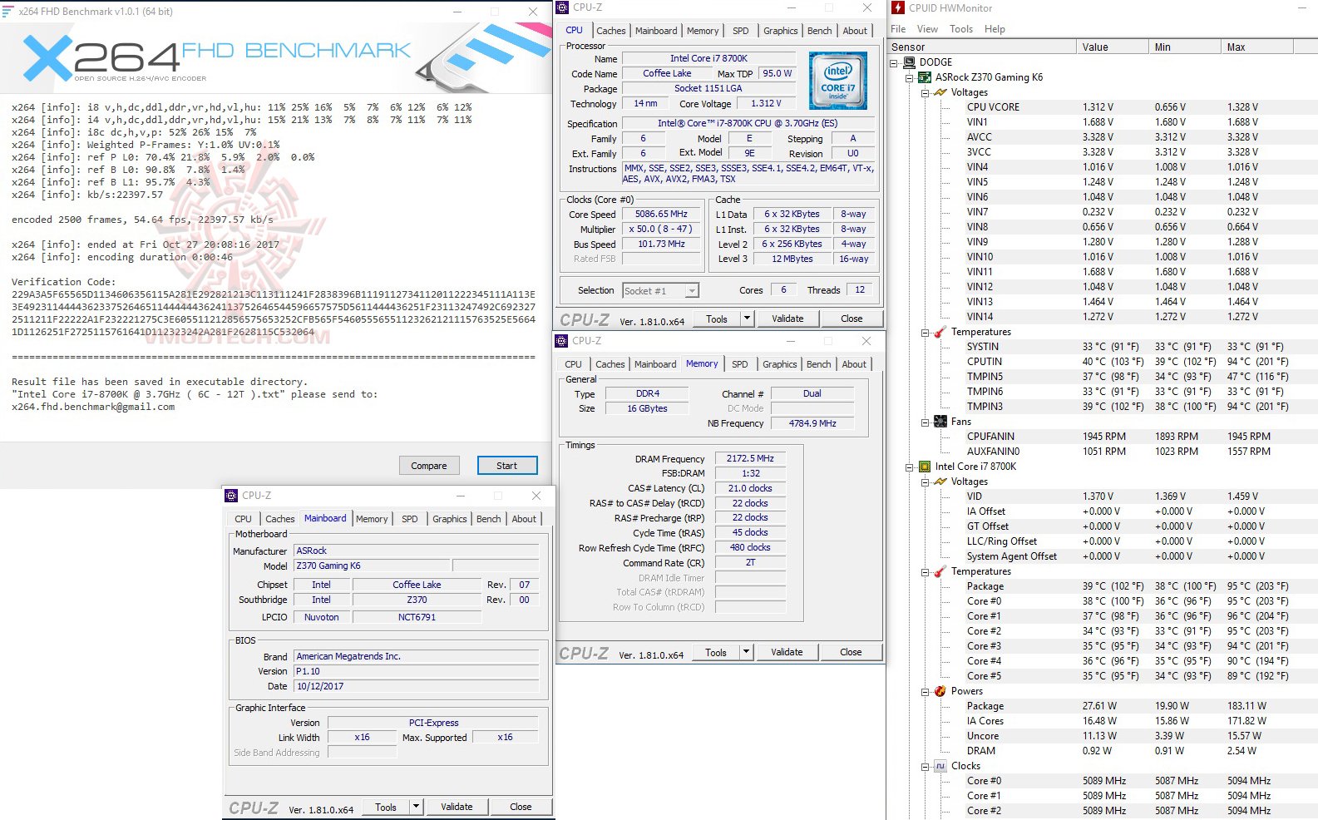Click the Core Speed value 5086.65 MHz
Viewport: 1318px width, 820px height.
pos(661,214)
